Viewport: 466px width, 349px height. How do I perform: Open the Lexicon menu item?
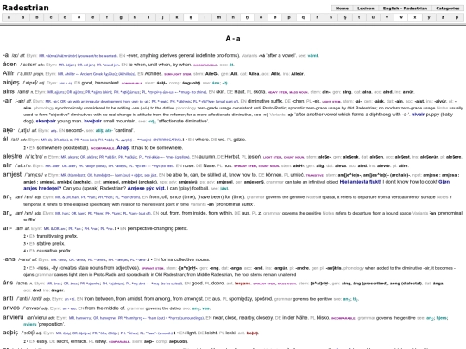tap(366, 9)
